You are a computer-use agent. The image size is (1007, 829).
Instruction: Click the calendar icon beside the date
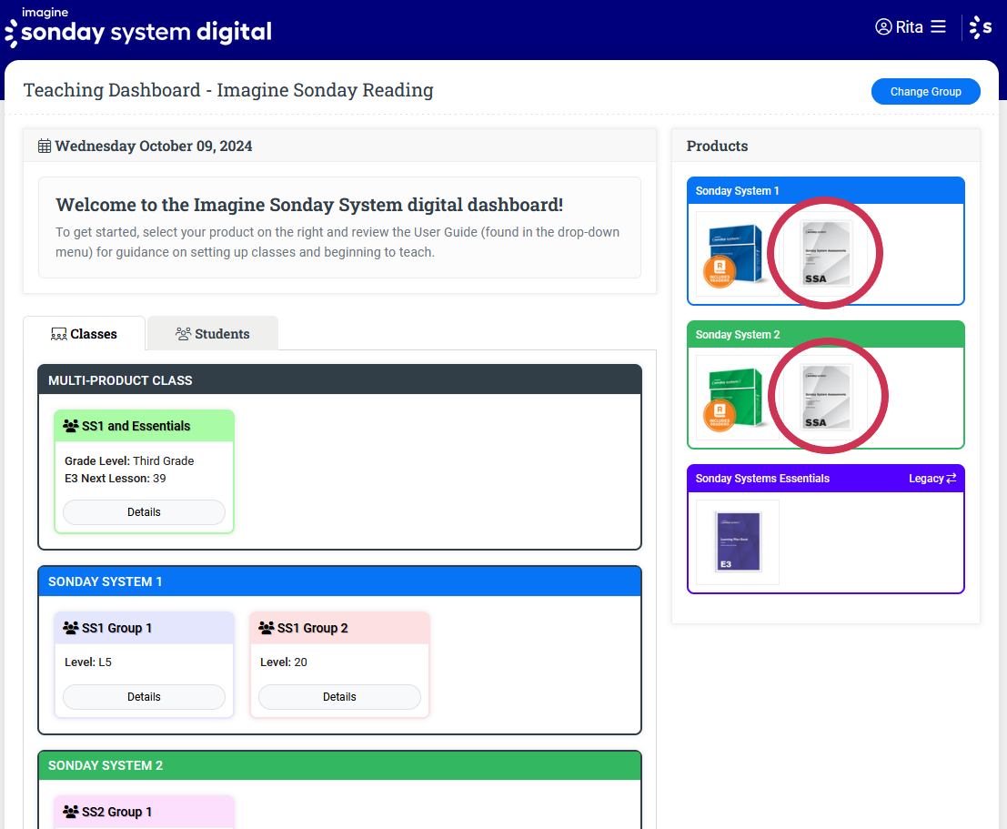[x=45, y=146]
